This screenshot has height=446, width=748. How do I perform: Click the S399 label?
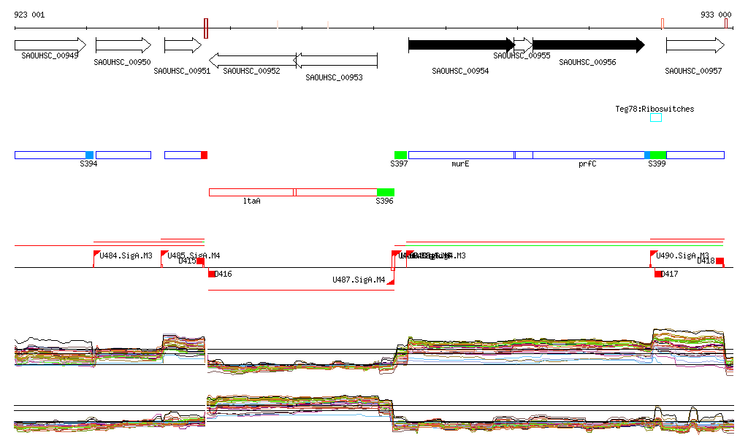click(x=657, y=164)
